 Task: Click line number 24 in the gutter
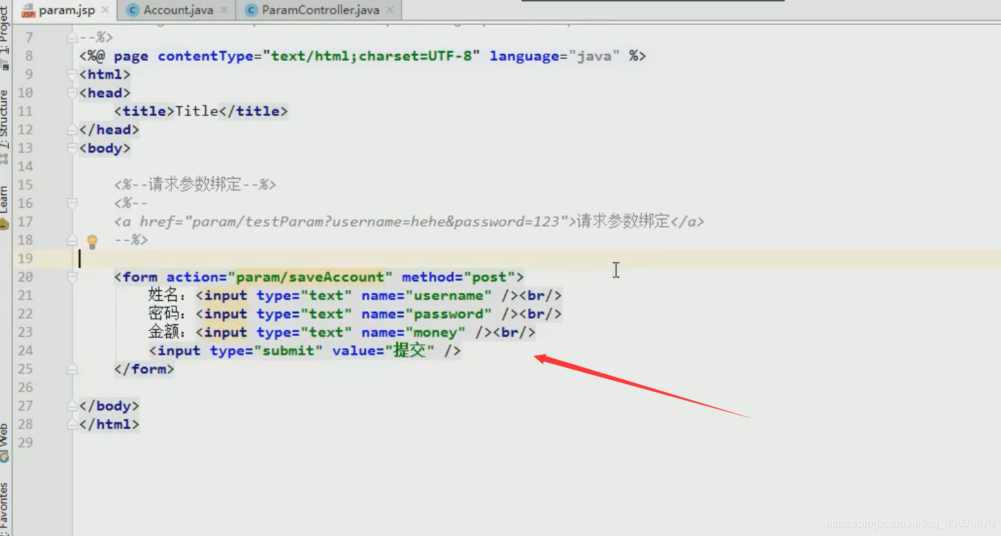25,350
